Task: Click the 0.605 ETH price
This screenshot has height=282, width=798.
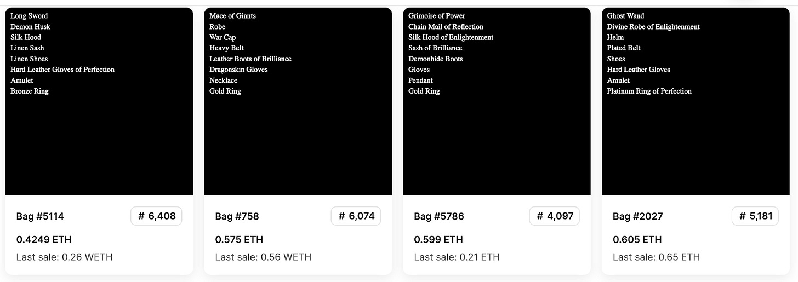Action: pyautogui.click(x=637, y=239)
